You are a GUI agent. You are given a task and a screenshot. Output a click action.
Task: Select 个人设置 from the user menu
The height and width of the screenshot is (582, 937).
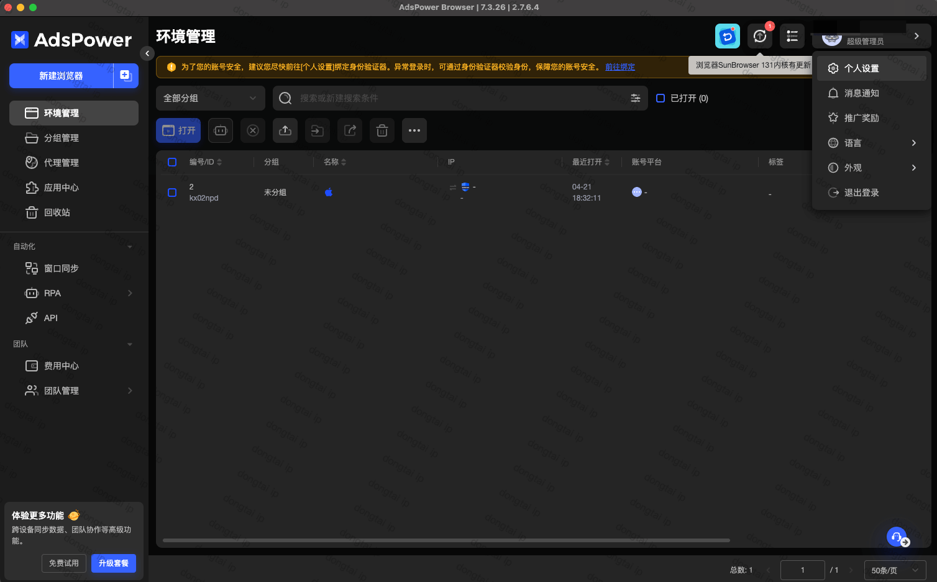[861, 68]
